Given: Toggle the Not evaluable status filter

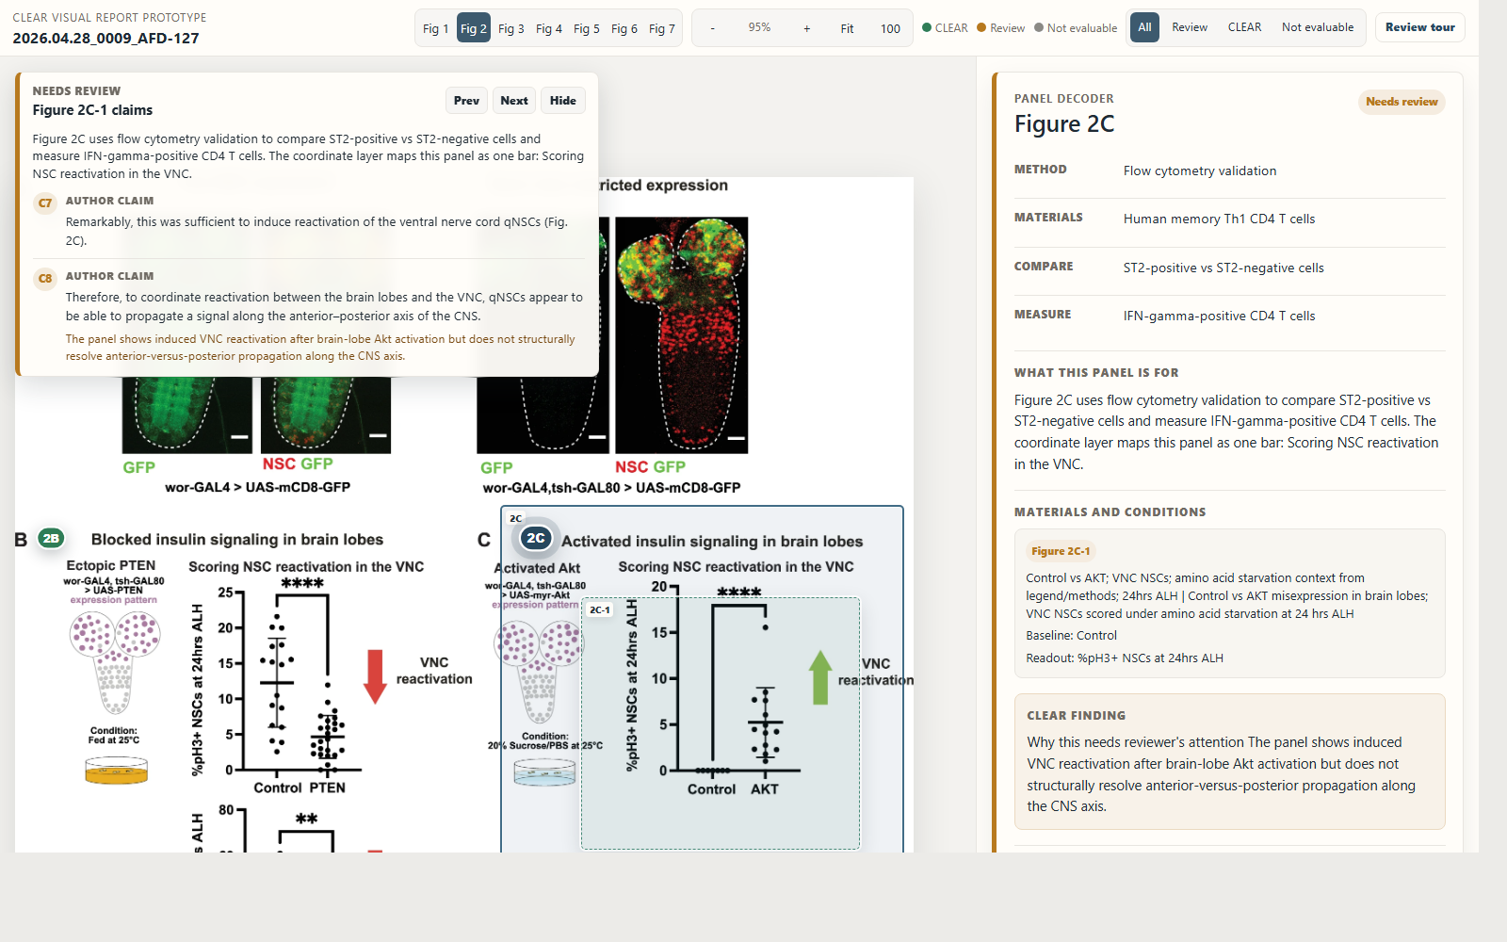Looking at the screenshot, I should click(1318, 27).
